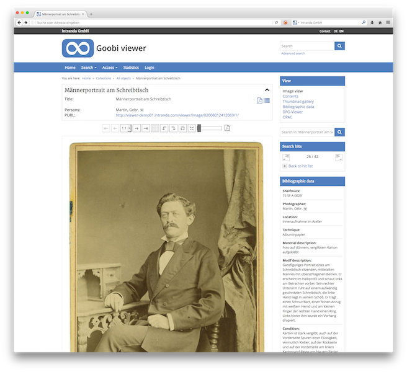This screenshot has width=407, height=372.
Task: Click the browser home icon
Action: pos(380,22)
